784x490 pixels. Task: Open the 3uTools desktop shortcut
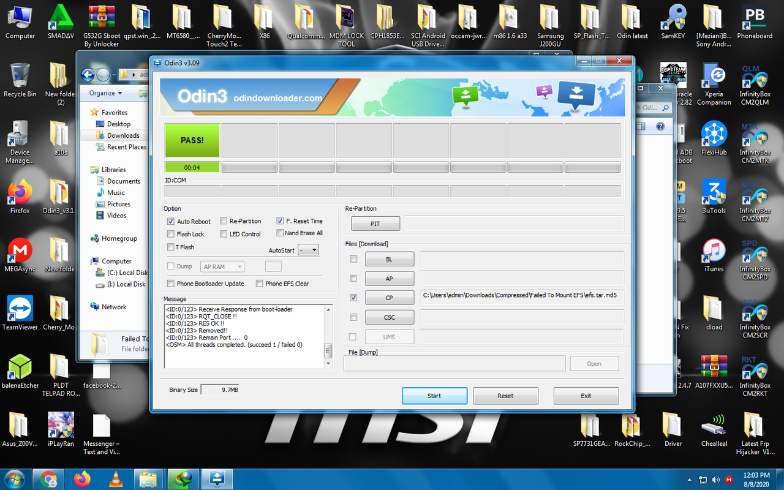click(714, 197)
